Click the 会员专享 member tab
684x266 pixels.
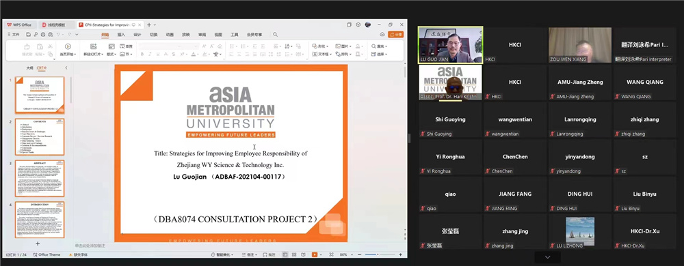[x=254, y=34]
